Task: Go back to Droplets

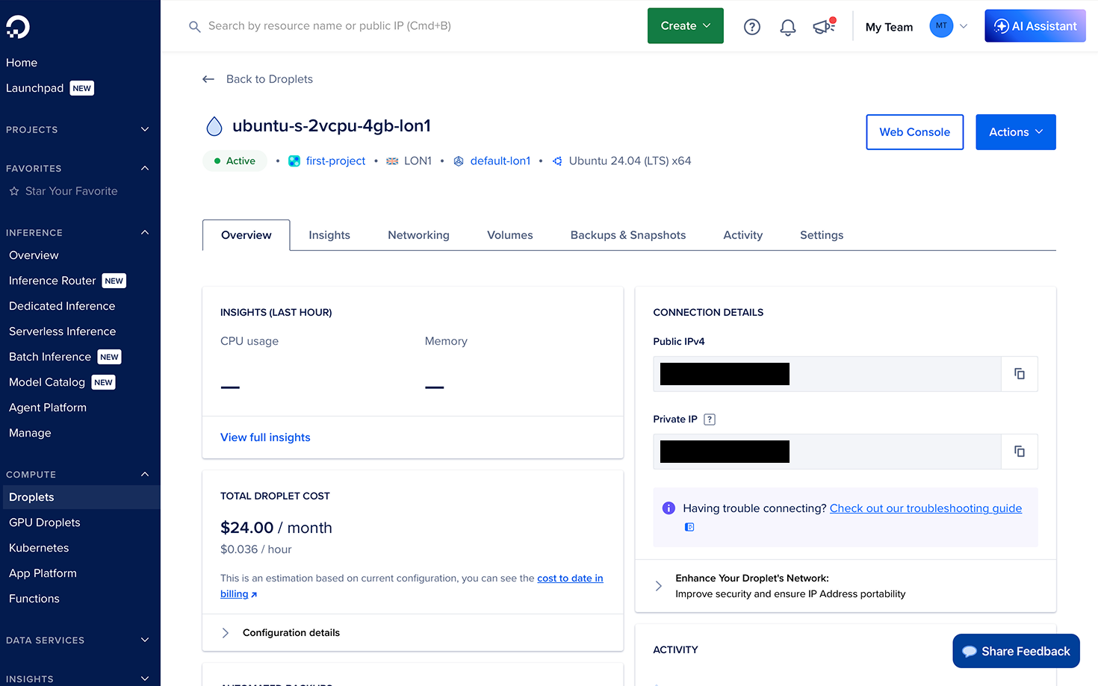Action: click(270, 79)
